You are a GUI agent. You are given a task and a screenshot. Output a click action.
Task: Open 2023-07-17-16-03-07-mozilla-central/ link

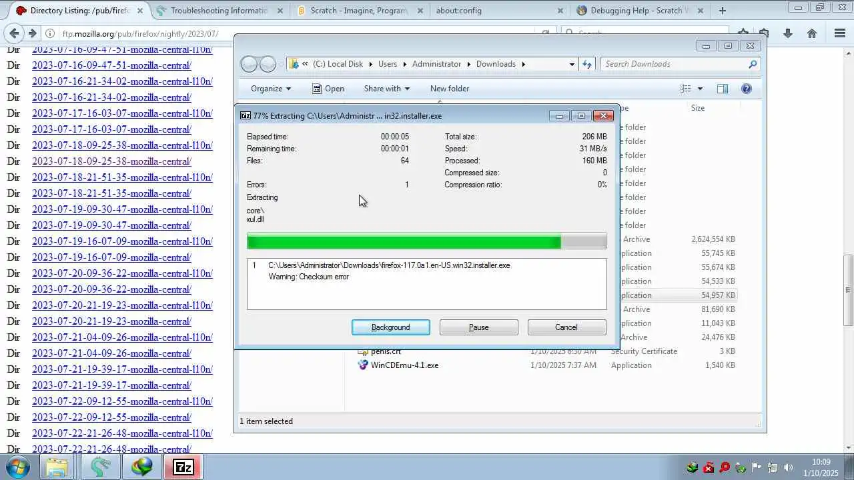pyautogui.click(x=111, y=129)
